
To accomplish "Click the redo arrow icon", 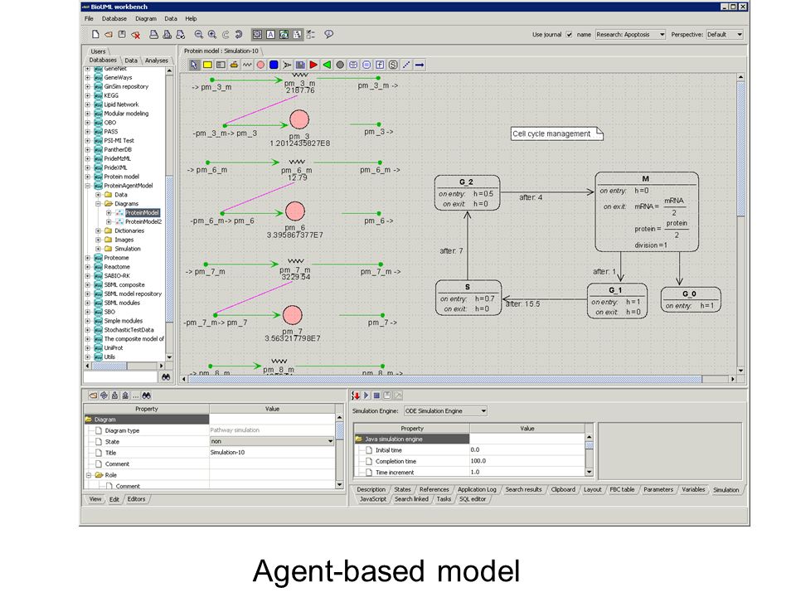I will 239,35.
